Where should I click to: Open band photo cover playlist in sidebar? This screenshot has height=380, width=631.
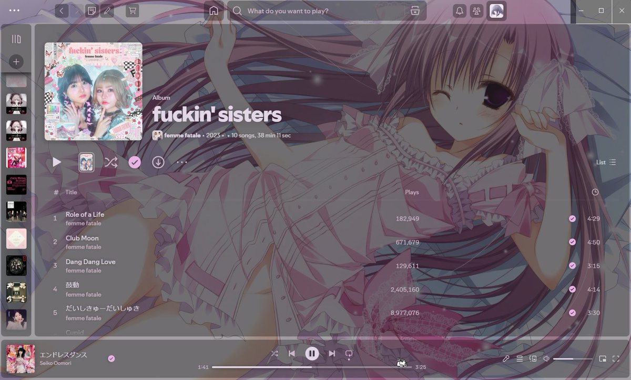(16, 211)
